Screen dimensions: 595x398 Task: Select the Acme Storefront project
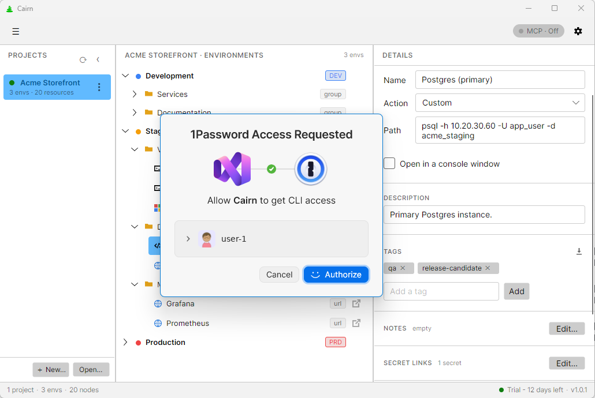click(x=57, y=87)
